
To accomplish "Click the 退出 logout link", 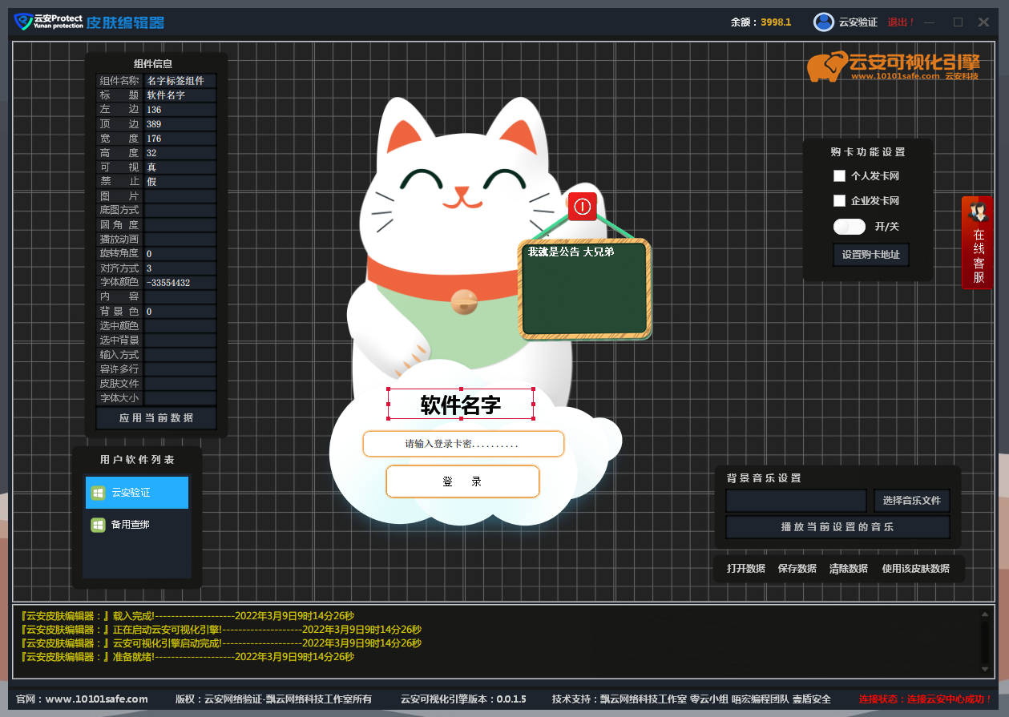I will pos(900,22).
